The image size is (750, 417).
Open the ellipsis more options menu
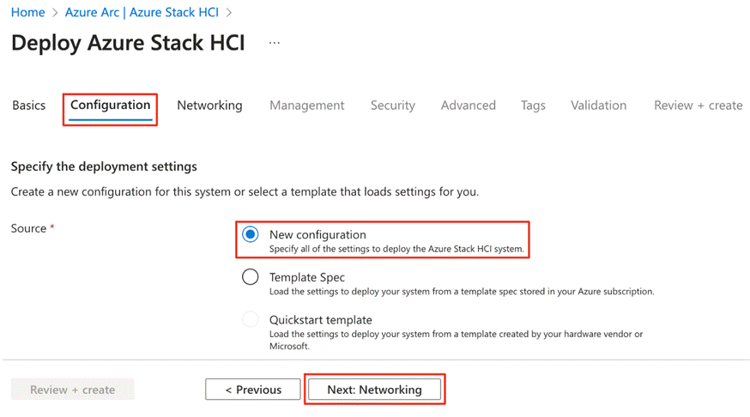coord(275,43)
